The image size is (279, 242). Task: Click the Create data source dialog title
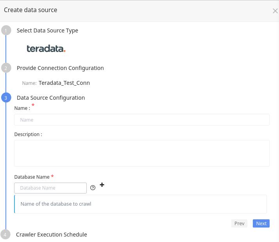coord(30,10)
